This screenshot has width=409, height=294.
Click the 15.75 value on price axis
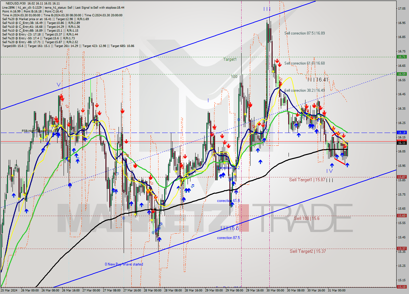(402, 194)
